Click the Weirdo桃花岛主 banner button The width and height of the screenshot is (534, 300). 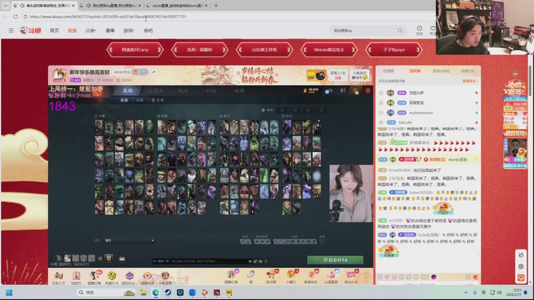coord(329,49)
